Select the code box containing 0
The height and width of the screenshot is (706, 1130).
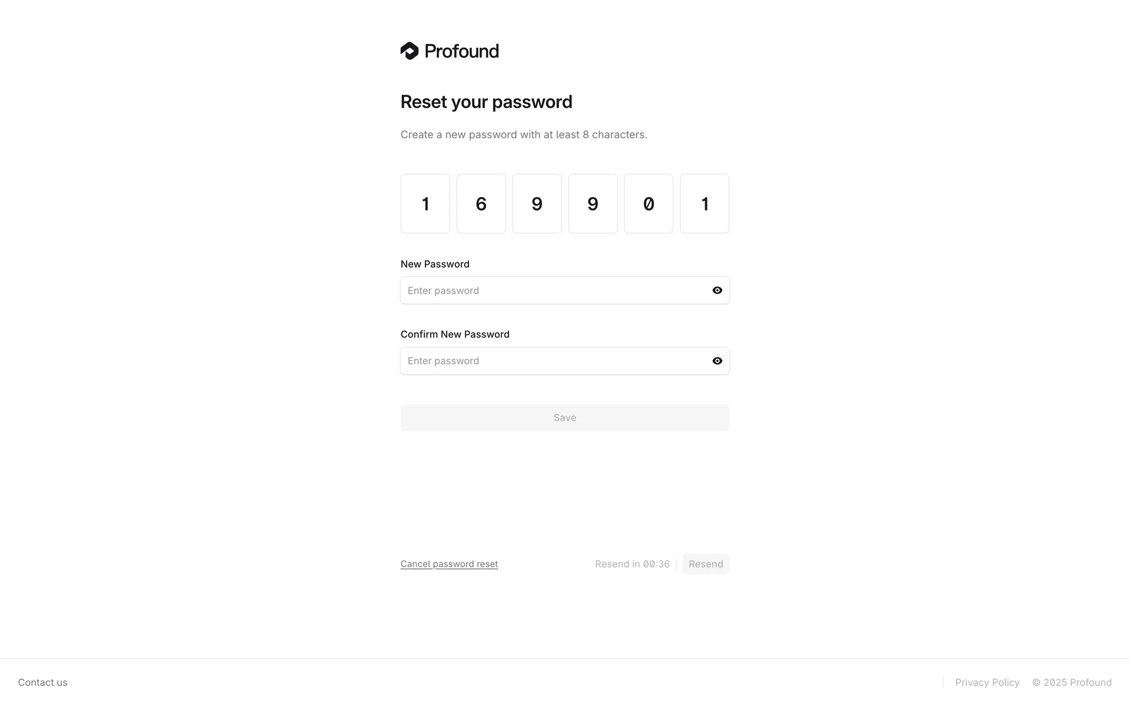649,204
